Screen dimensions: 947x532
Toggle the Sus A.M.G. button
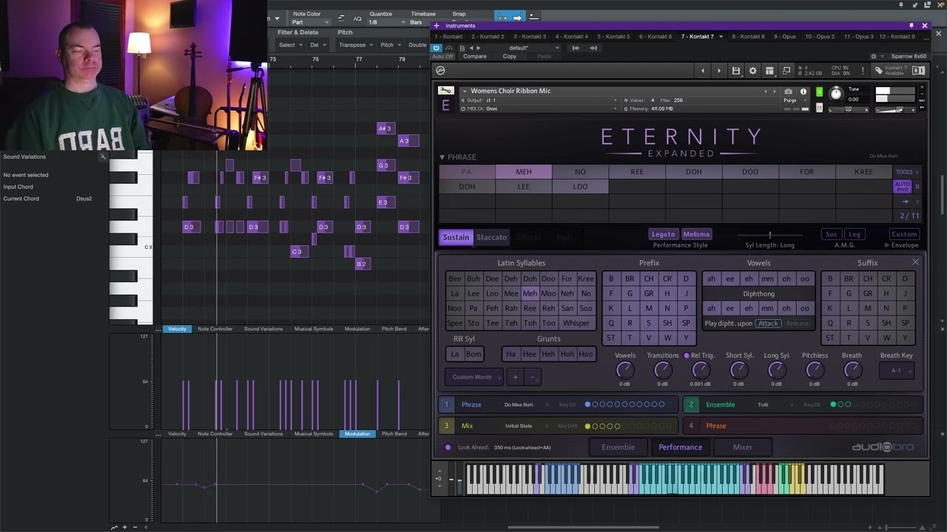832,234
